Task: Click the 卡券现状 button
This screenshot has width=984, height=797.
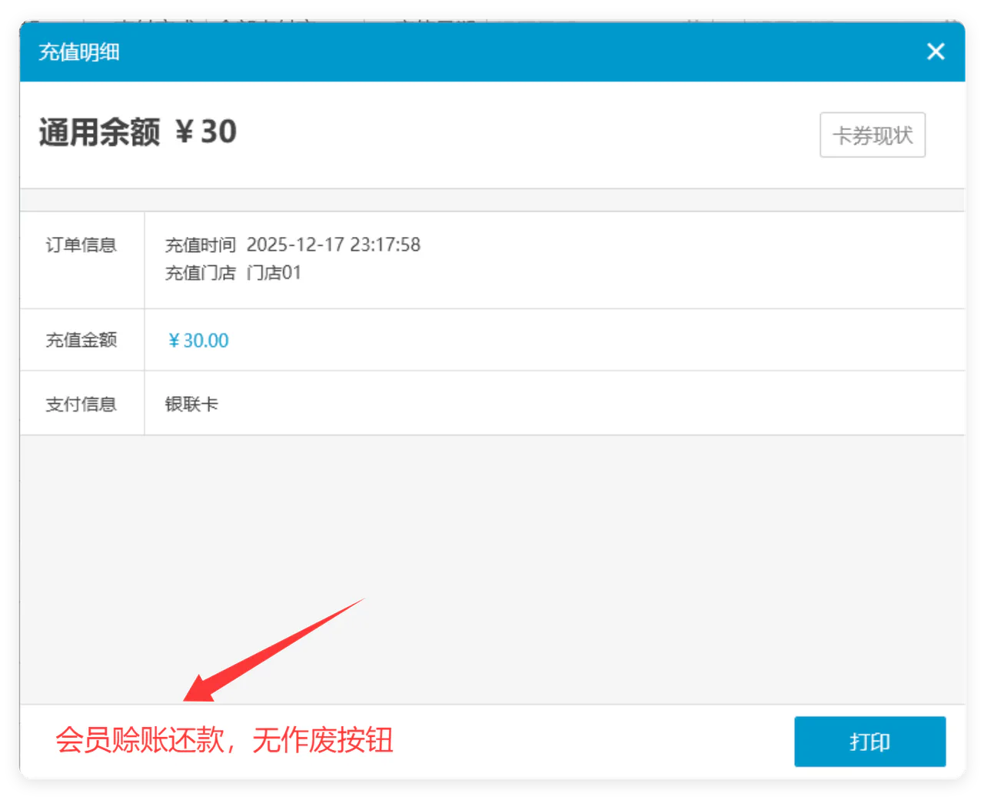Action: pos(873,135)
